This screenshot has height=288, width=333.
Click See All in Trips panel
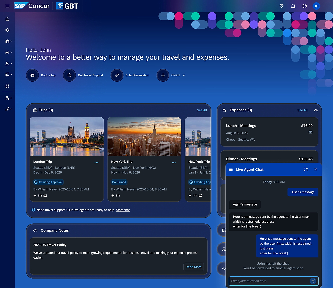click(x=202, y=110)
